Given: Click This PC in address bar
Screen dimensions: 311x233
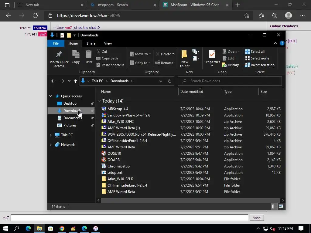Looking at the screenshot, I should [x=97, y=81].
